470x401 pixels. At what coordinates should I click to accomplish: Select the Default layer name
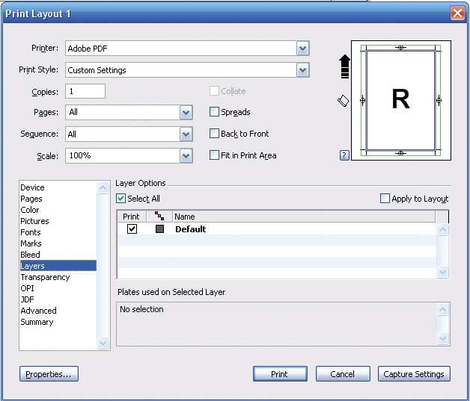(190, 229)
